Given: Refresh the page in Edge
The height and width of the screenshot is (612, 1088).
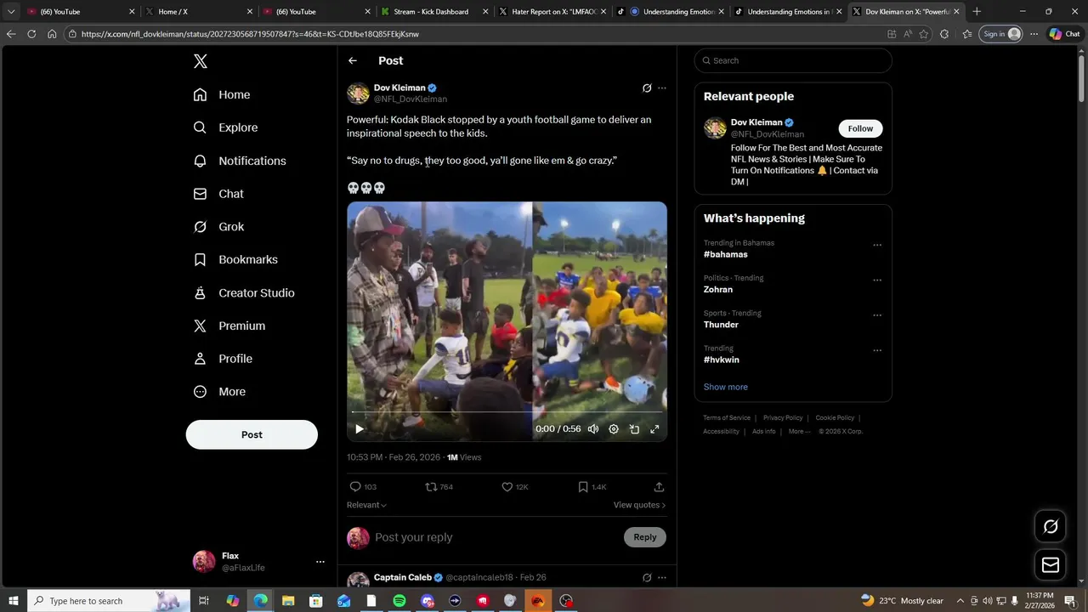Looking at the screenshot, I should click(x=31, y=34).
